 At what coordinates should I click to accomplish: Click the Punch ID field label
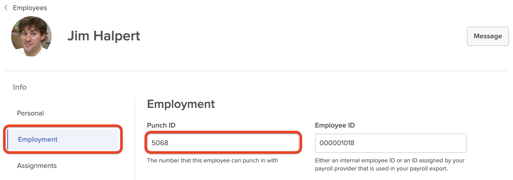click(161, 125)
